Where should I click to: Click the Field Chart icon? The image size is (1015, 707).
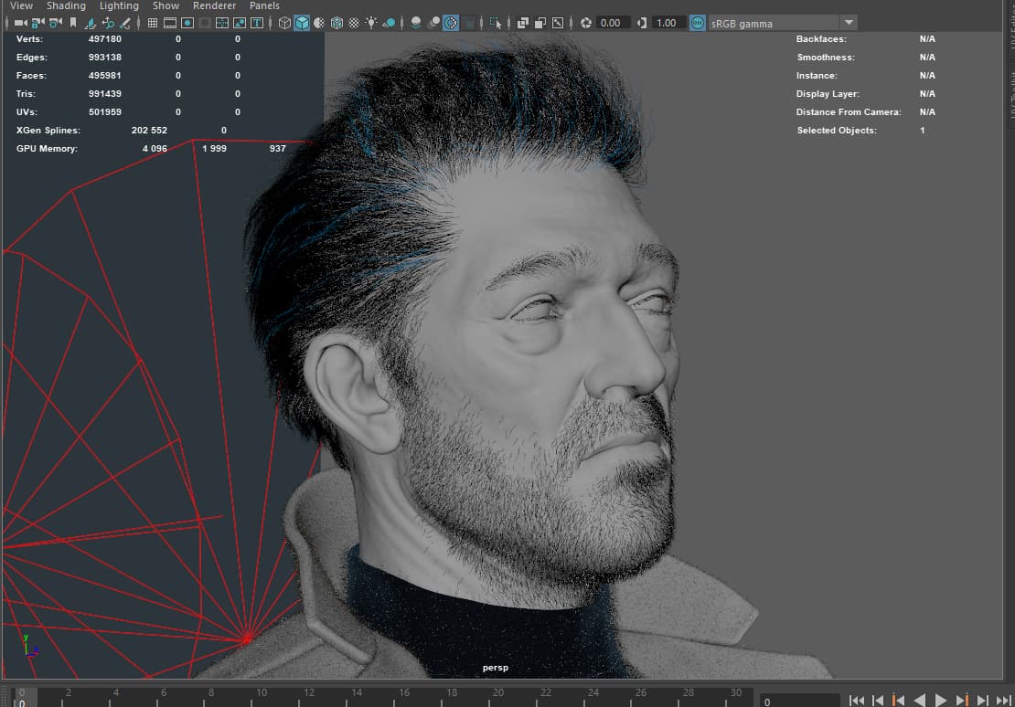222,23
